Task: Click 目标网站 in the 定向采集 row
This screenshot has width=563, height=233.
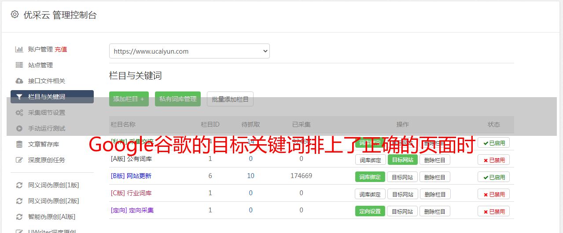Action: pos(402,211)
